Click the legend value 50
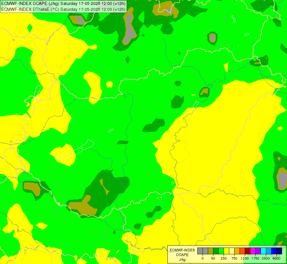This screenshot has height=264, width=287. click(213, 258)
